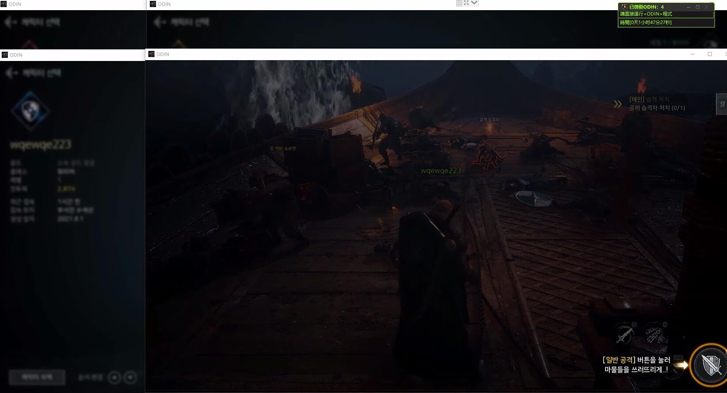Click the '請直接運行<ODIN>程式' message line

646,14
